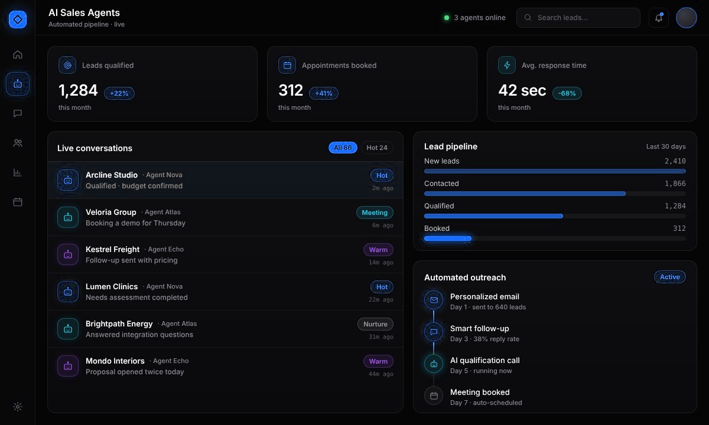This screenshot has height=425, width=709.
Task: Click the Meeting booked step title
Action: [480, 392]
